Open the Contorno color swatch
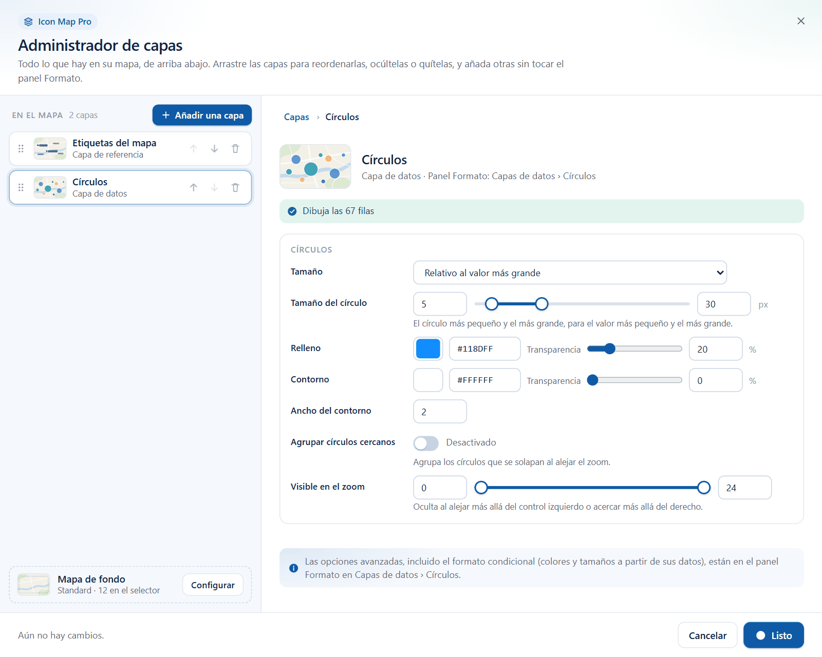This screenshot has height=657, width=822. pyautogui.click(x=428, y=380)
